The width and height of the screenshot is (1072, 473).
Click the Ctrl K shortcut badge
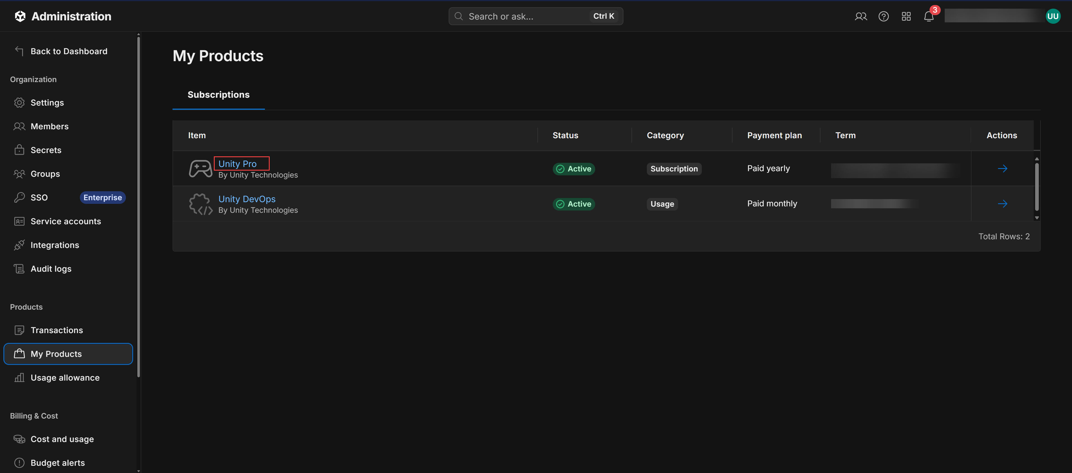[x=603, y=16]
